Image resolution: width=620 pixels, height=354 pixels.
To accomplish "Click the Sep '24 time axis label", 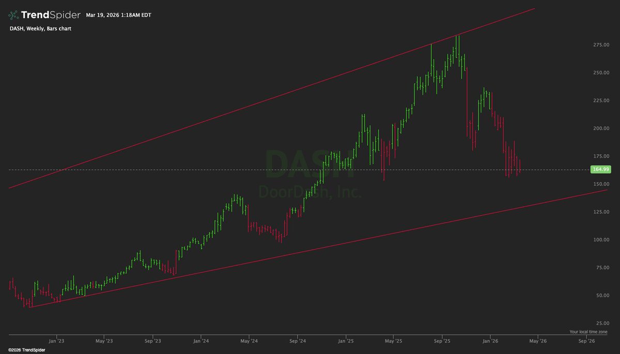I will coord(298,341).
